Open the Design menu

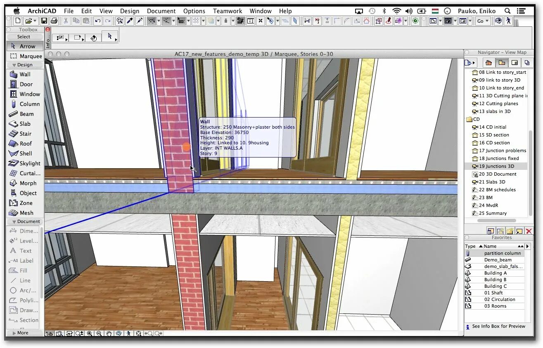130,11
